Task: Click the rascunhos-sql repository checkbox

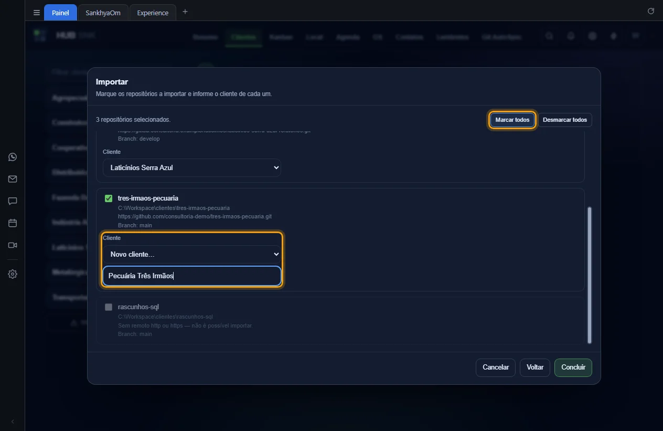Action: click(109, 307)
